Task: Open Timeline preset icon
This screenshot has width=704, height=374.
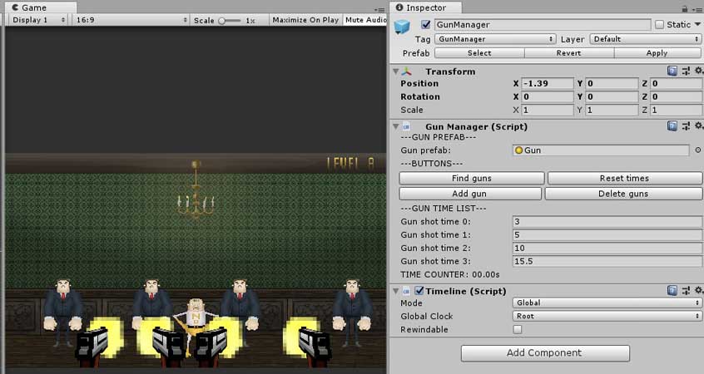Action: click(x=686, y=291)
